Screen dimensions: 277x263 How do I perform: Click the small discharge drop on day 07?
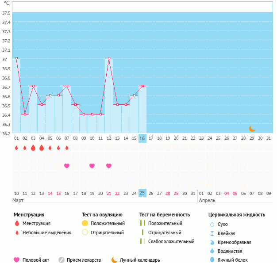[x=67, y=148]
